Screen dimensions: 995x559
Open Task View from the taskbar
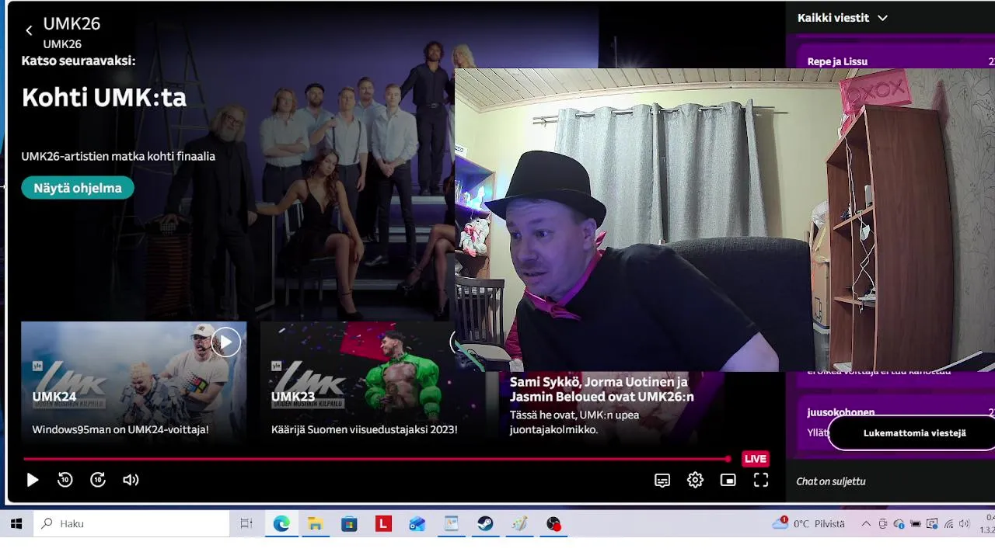click(246, 524)
